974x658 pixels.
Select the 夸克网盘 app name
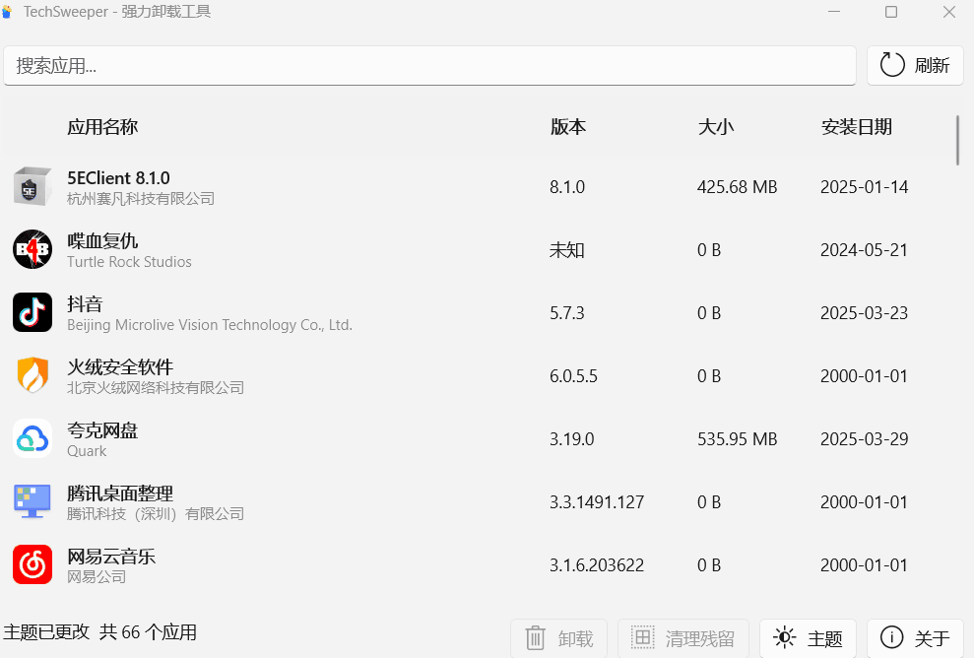coord(102,430)
